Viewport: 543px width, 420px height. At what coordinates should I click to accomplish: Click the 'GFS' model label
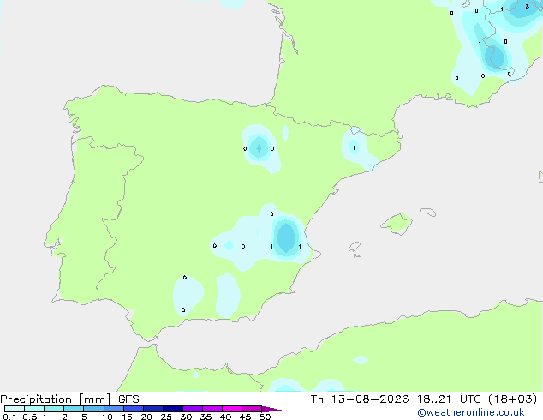pos(128,399)
